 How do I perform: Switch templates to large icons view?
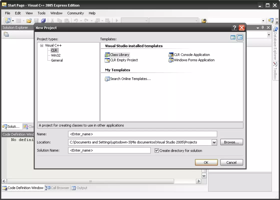coord(233,37)
